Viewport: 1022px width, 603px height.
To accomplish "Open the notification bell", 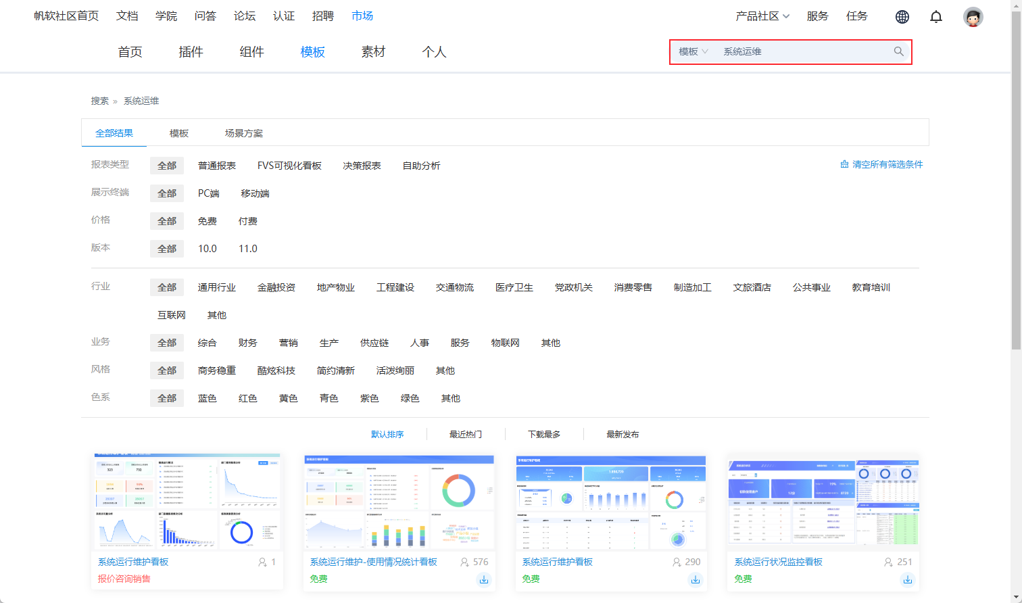I will coord(935,17).
